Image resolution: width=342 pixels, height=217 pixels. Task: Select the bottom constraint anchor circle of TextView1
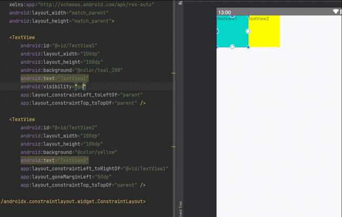pyautogui.click(x=232, y=47)
